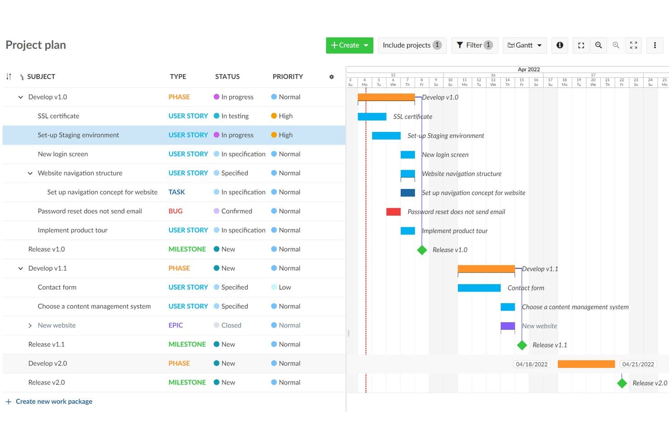Collapse the Develop v1.0 phase
This screenshot has width=669, height=446.
coord(20,97)
